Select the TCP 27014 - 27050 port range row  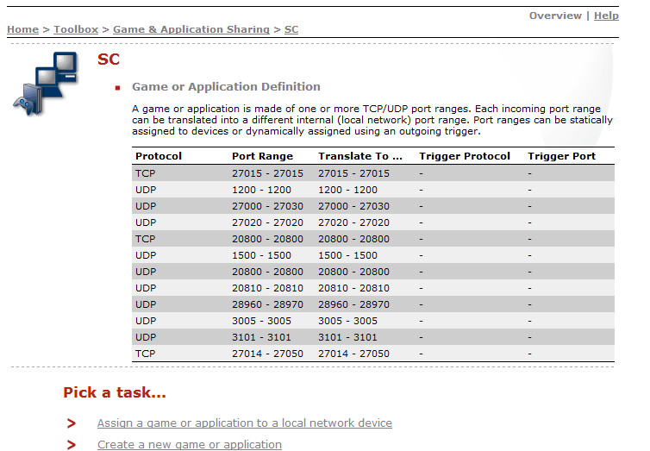[373, 354]
